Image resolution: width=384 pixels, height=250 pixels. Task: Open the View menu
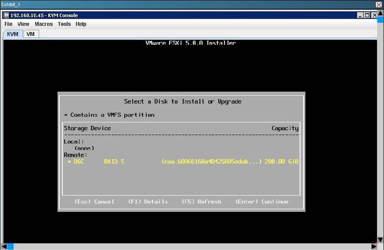coord(23,24)
